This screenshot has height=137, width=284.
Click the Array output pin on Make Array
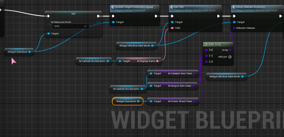[x=230, y=50]
